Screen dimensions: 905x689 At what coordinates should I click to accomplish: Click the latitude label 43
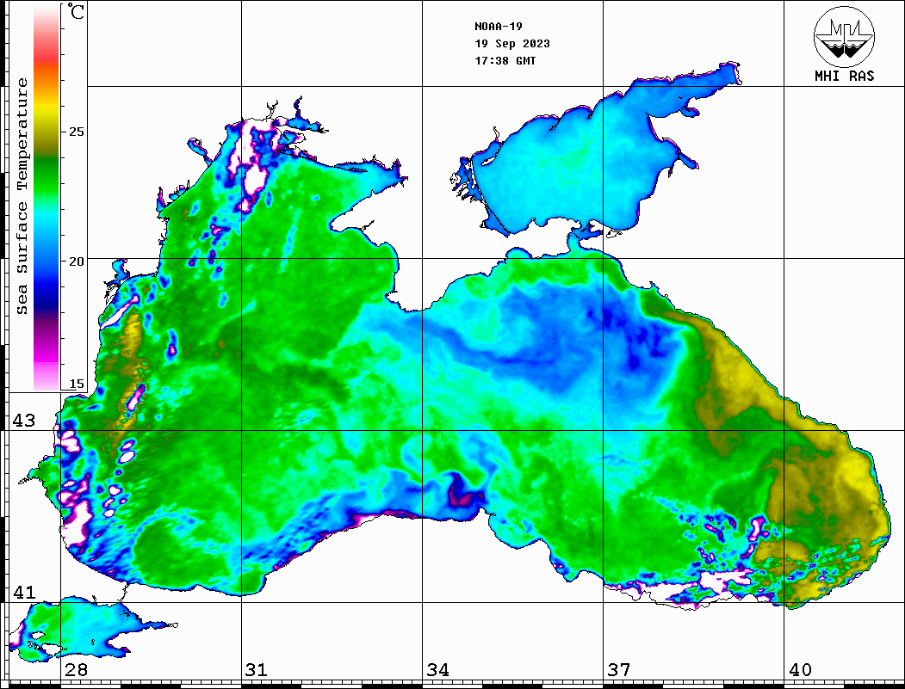tap(24, 421)
